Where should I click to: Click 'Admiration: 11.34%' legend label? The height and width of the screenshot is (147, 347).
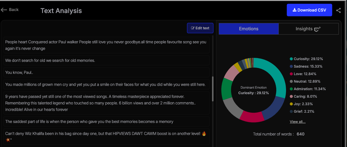[310, 89]
